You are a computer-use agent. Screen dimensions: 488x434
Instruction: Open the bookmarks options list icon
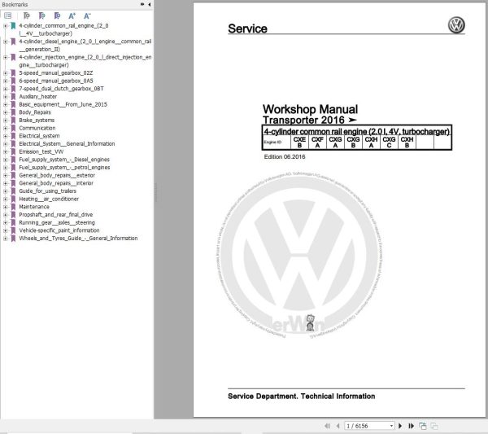[x=8, y=15]
